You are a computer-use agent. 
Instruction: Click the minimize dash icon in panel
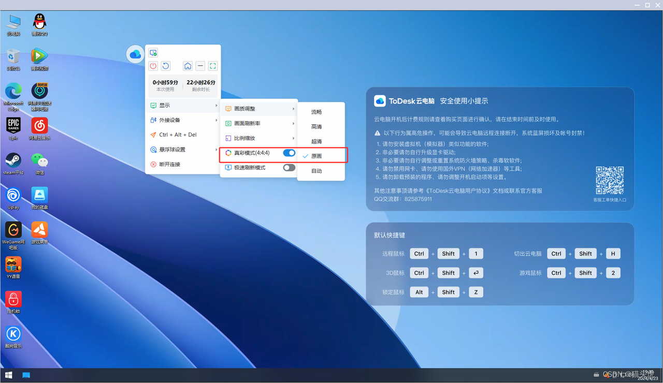point(200,66)
